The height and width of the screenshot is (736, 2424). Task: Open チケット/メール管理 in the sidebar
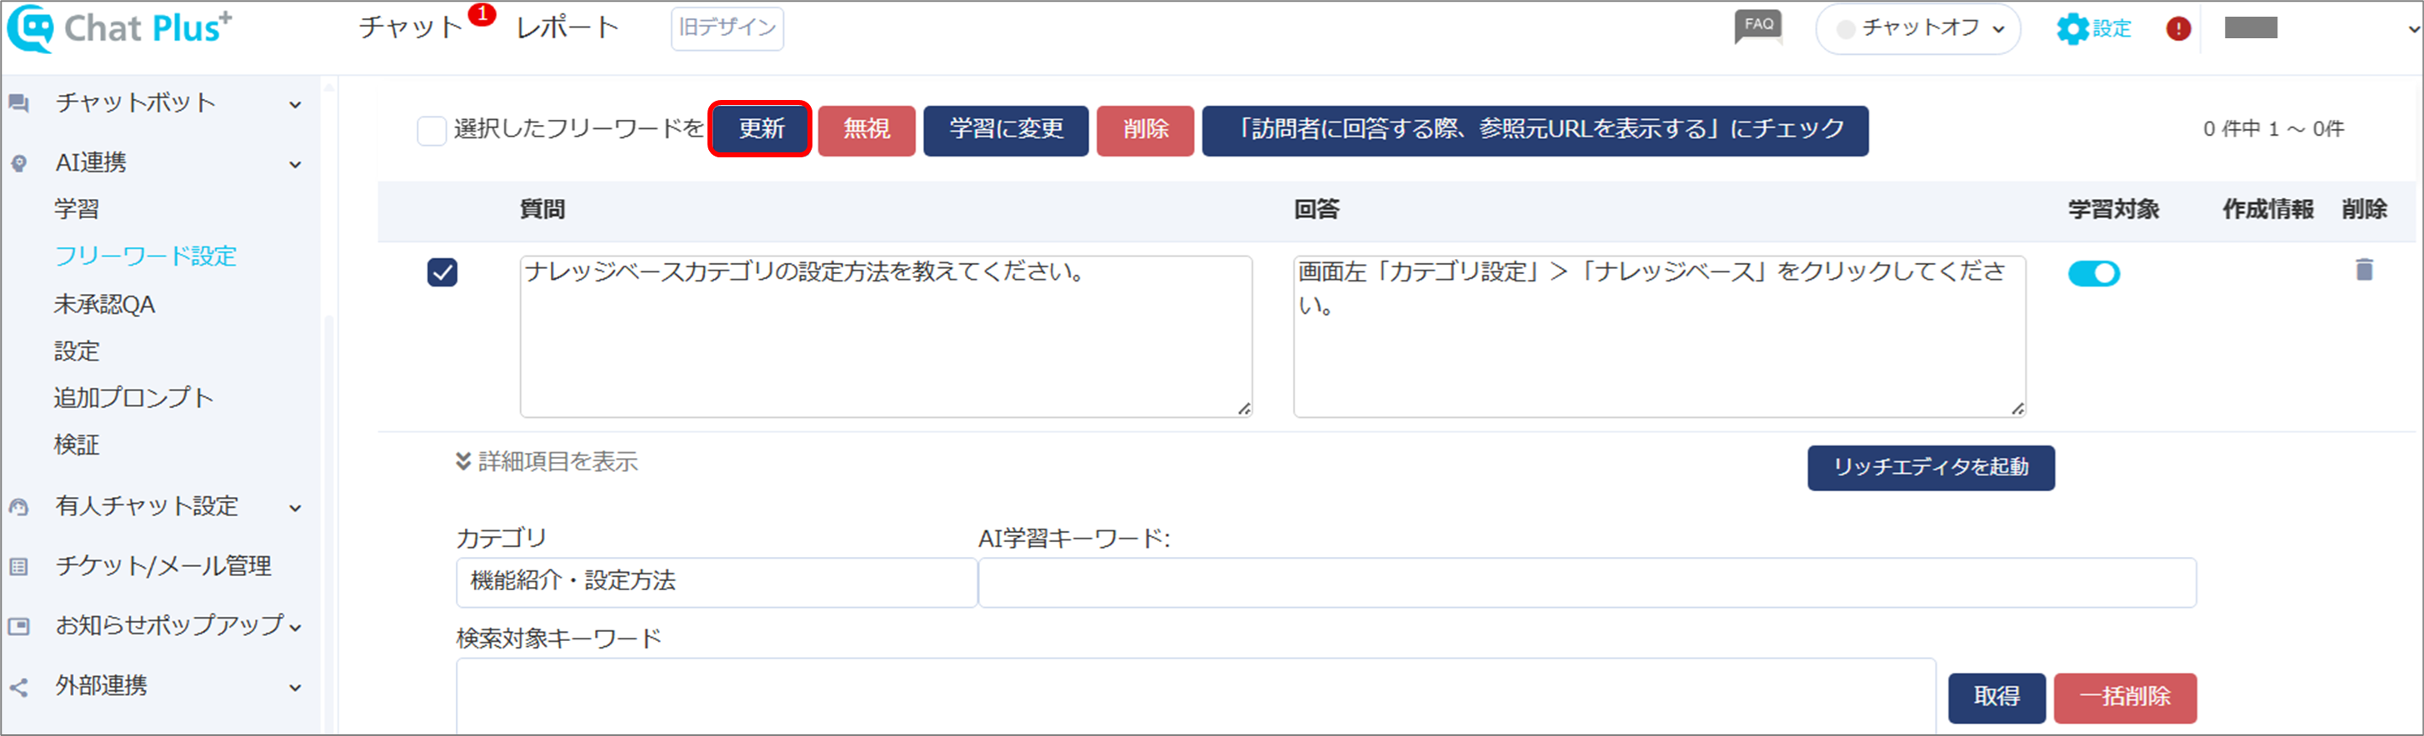pyautogui.click(x=162, y=566)
